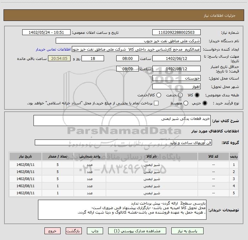Click the توضیحات خریدار notes box
Viewport: 248px width, 240px height.
point(122,210)
